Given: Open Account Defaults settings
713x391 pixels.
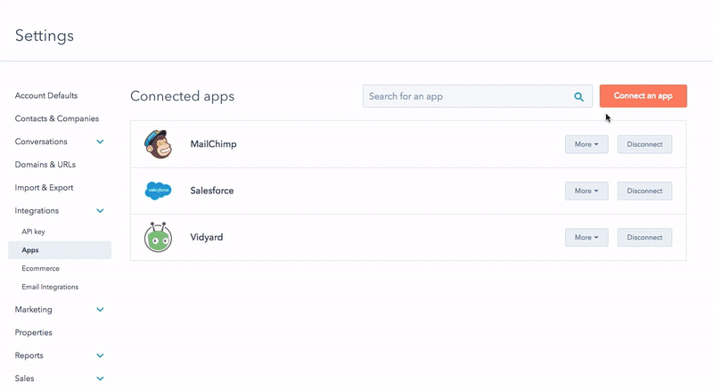Looking at the screenshot, I should click(x=46, y=95).
